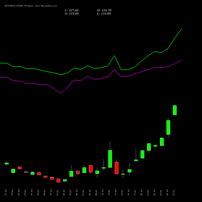This screenshot has width=202, height=202.
Task: Select the 24 Jul tall green candlestick
Action: point(168,127)
